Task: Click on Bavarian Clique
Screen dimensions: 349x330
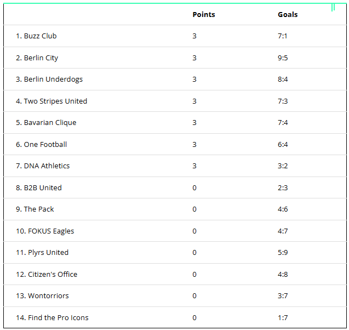Action: [x=46, y=123]
